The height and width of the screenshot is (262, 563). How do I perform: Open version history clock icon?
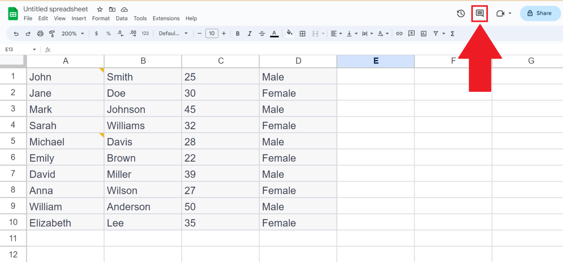pos(461,14)
